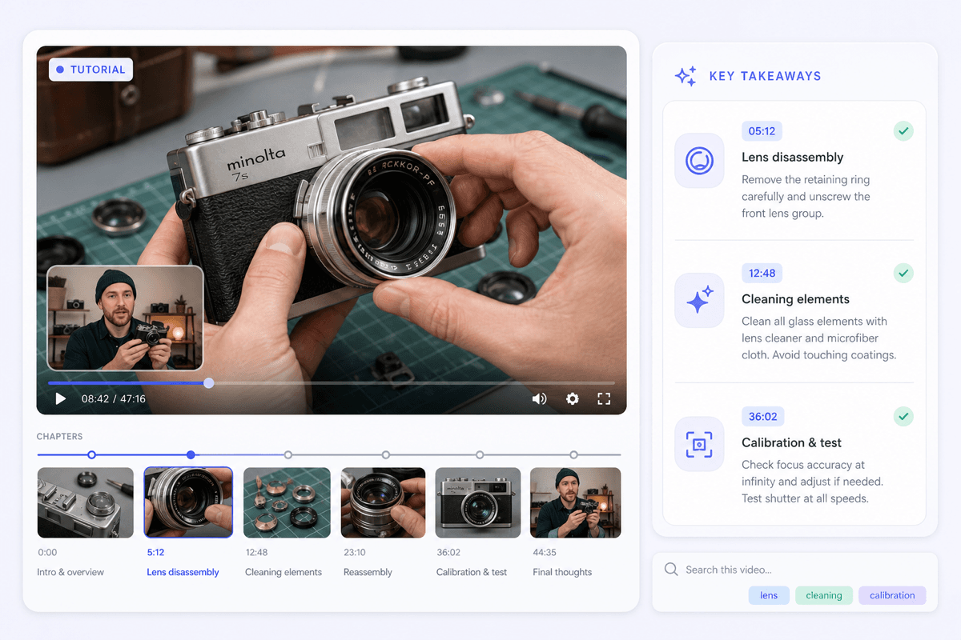Open the Reassembly chapter thumbnail
The width and height of the screenshot is (961, 640).
[x=384, y=502]
